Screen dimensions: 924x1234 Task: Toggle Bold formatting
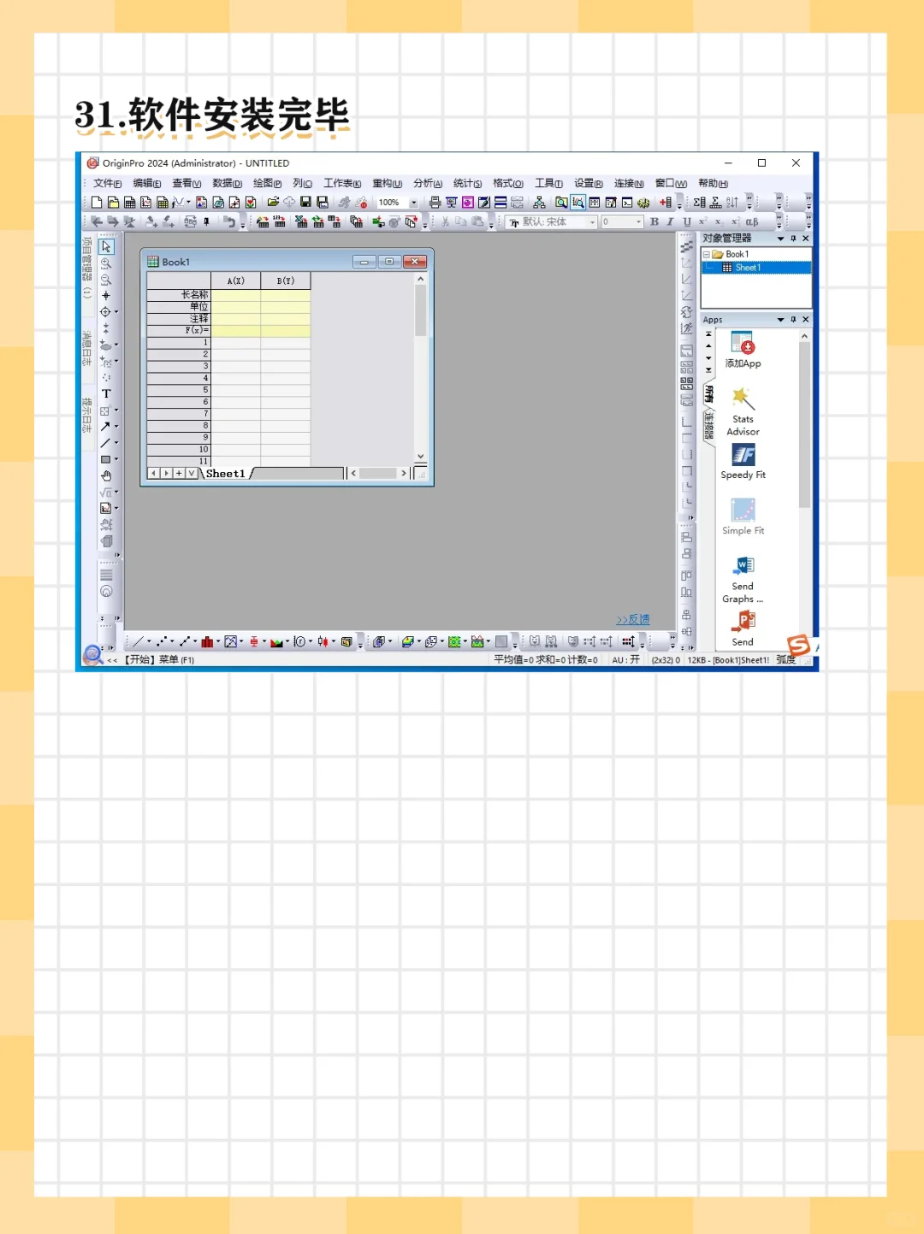[x=654, y=221]
